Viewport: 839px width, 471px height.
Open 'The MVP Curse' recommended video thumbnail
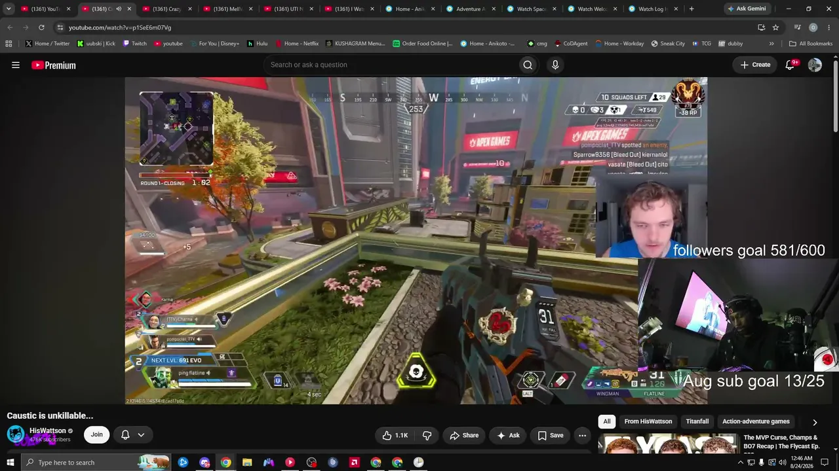coord(667,444)
